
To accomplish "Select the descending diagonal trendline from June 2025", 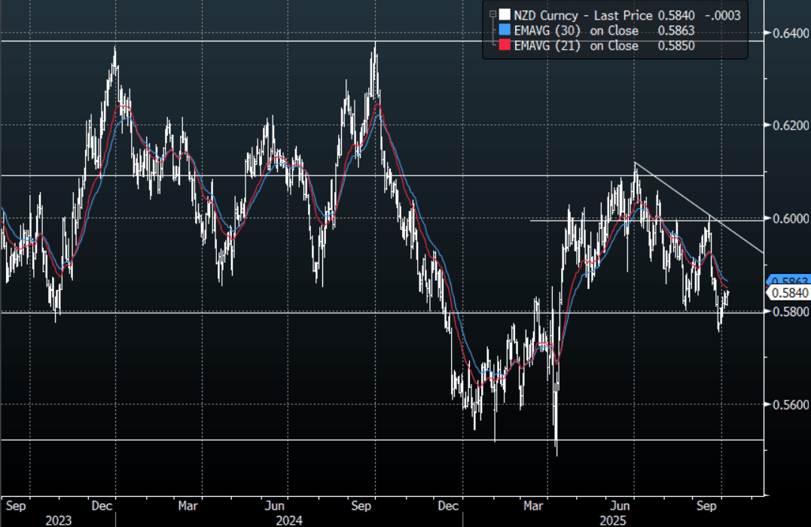I will (700, 208).
